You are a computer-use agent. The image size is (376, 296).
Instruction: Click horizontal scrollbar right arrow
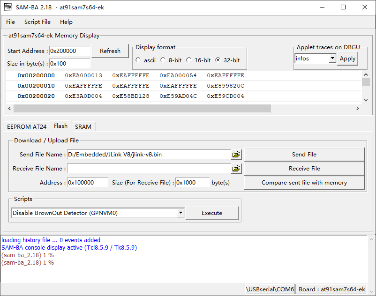[358, 109]
